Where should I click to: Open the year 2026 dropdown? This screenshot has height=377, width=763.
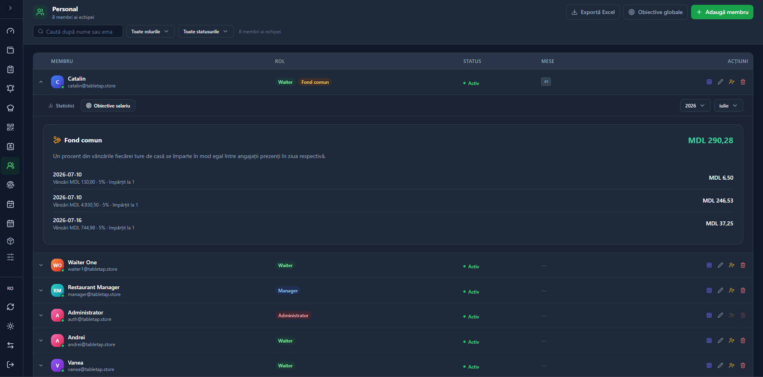click(695, 105)
